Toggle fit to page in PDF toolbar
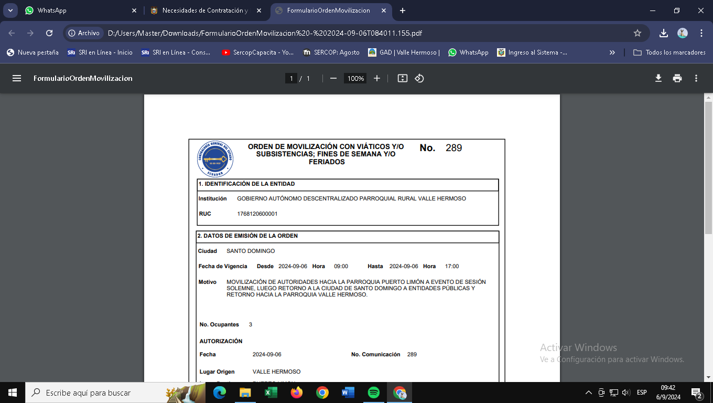The image size is (713, 403). tap(402, 78)
